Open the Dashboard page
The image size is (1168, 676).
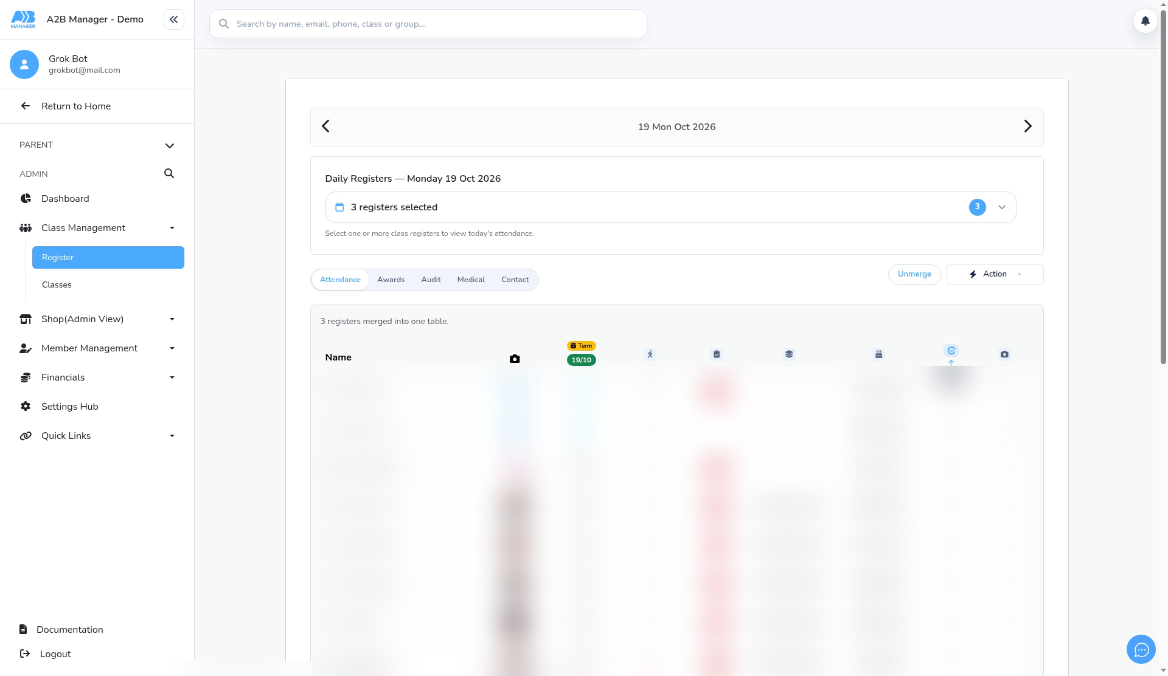pos(64,199)
